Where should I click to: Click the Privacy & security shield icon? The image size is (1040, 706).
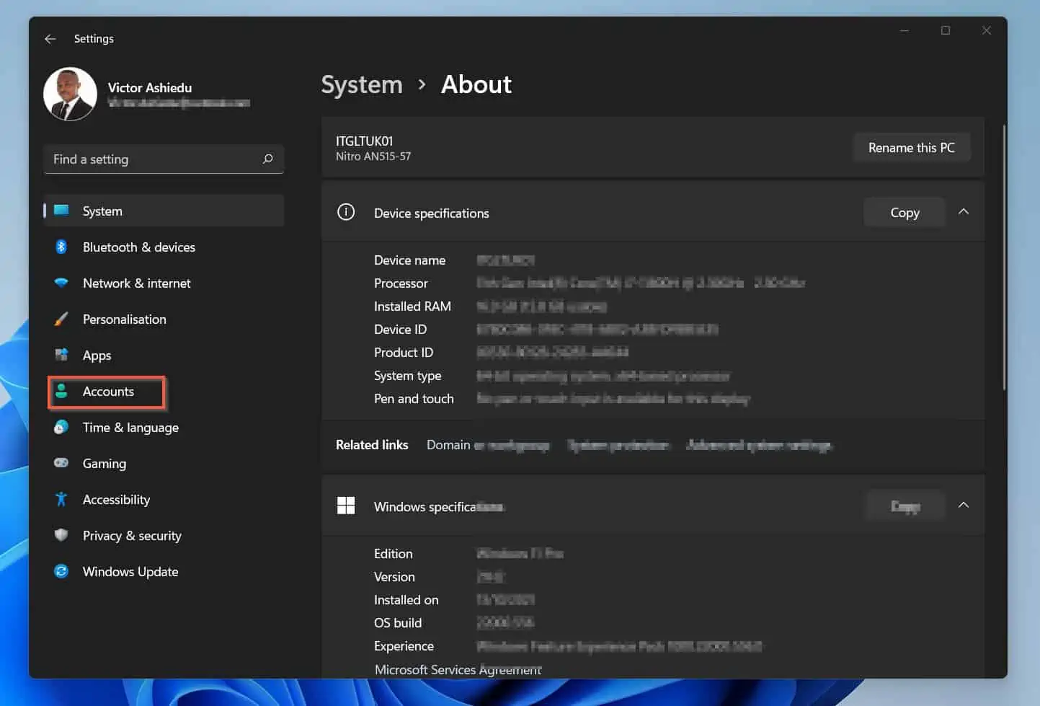61,535
